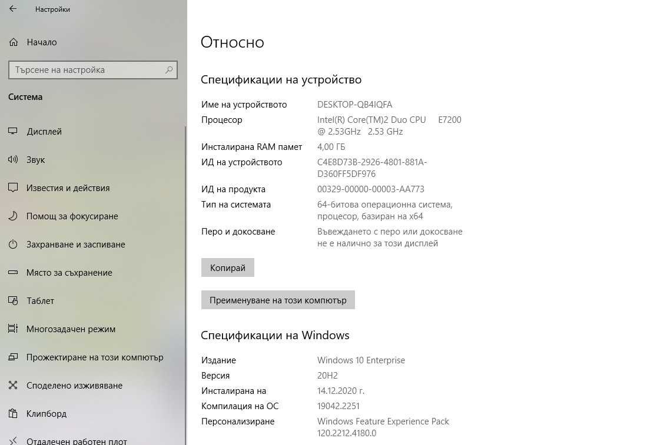Click the Относно page title
Viewport: 657px width, 445px height.
point(232,42)
